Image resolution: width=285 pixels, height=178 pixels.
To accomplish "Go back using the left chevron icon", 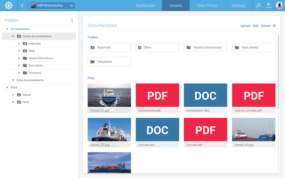I will pos(23,6).
